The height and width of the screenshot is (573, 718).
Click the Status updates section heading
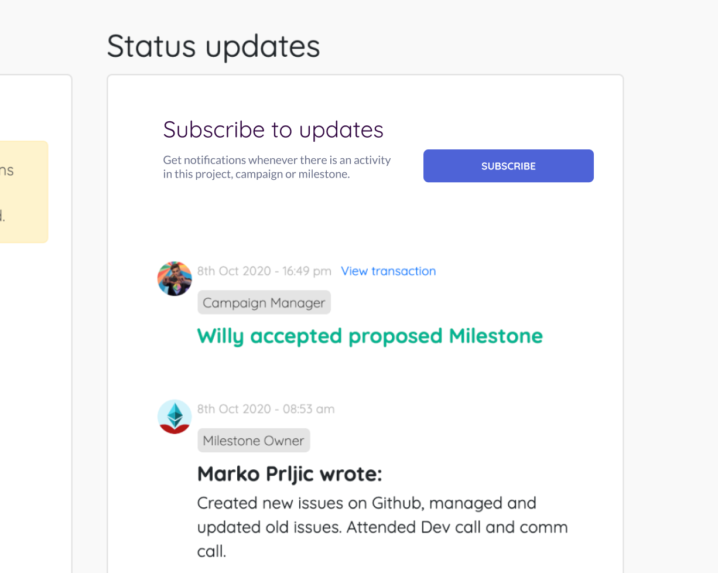click(x=214, y=46)
